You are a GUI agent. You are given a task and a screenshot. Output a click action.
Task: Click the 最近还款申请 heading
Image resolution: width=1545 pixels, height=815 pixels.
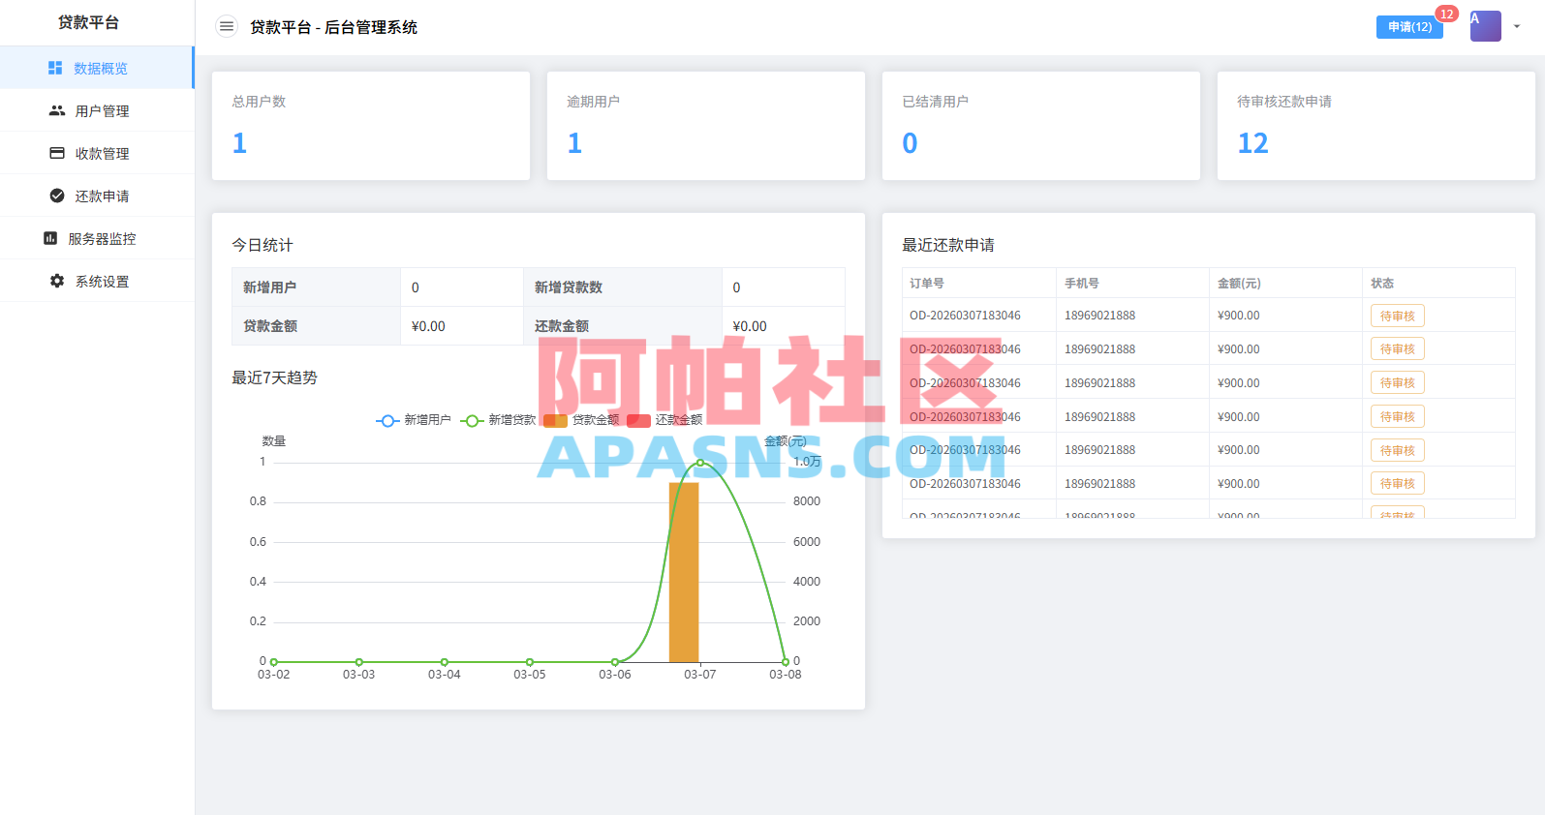(948, 245)
